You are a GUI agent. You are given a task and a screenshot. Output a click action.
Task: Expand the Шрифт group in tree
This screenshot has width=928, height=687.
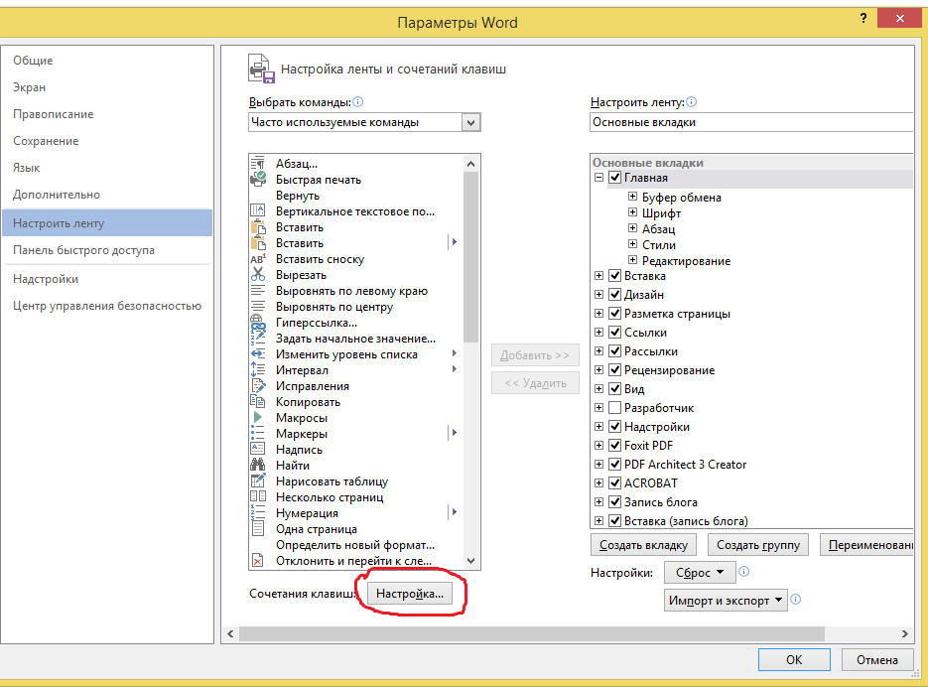click(633, 213)
